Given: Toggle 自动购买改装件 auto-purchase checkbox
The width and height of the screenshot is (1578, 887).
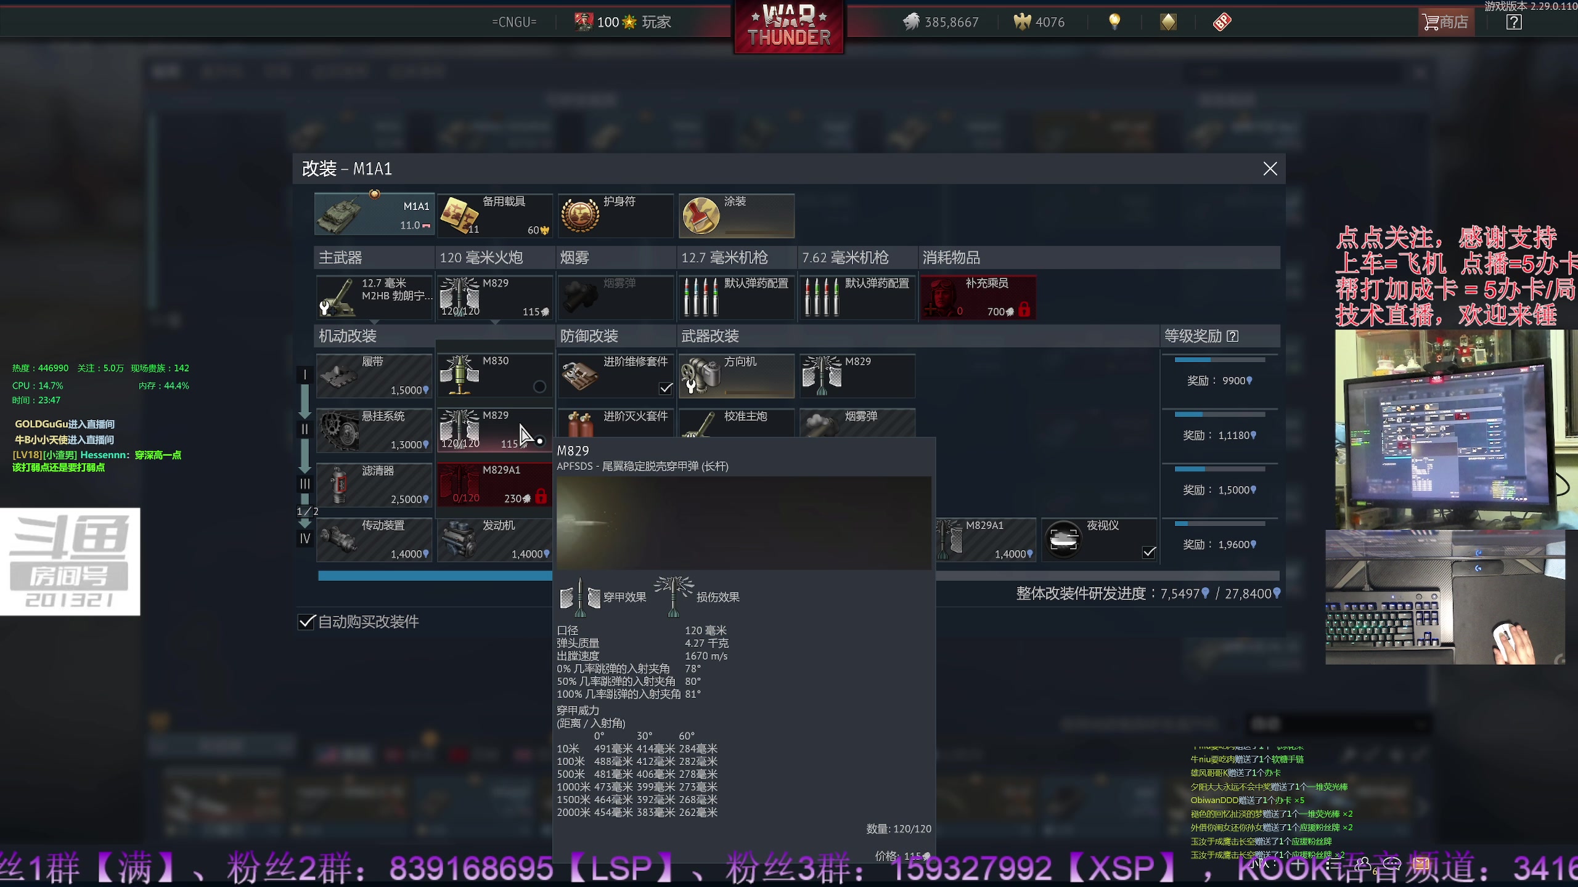Looking at the screenshot, I should pyautogui.click(x=306, y=622).
